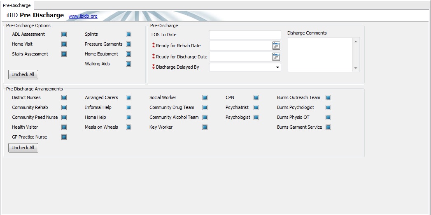Click the Discharge Comments scrollbar down arrow
The image size is (431, 215).
click(x=356, y=68)
